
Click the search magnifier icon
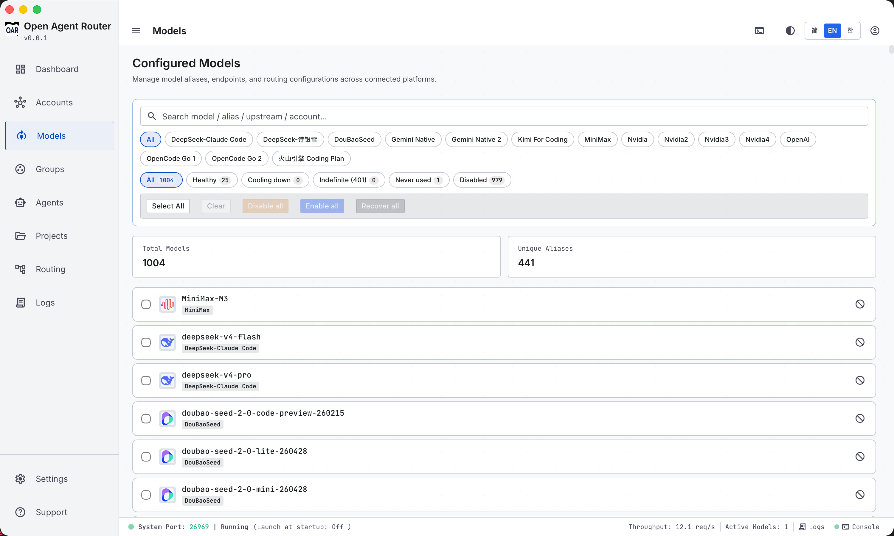pos(152,116)
